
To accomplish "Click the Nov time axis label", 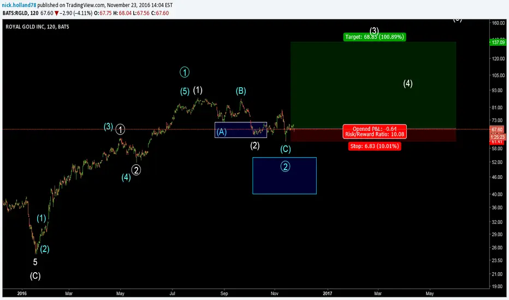I will click(275, 293).
